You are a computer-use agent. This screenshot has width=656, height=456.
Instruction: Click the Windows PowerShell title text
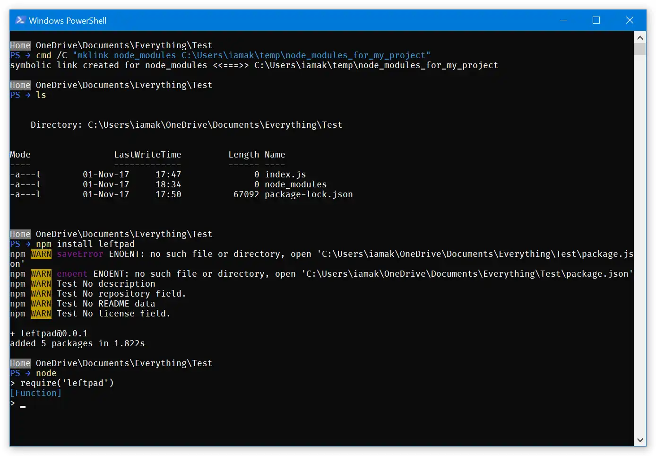[x=68, y=20]
